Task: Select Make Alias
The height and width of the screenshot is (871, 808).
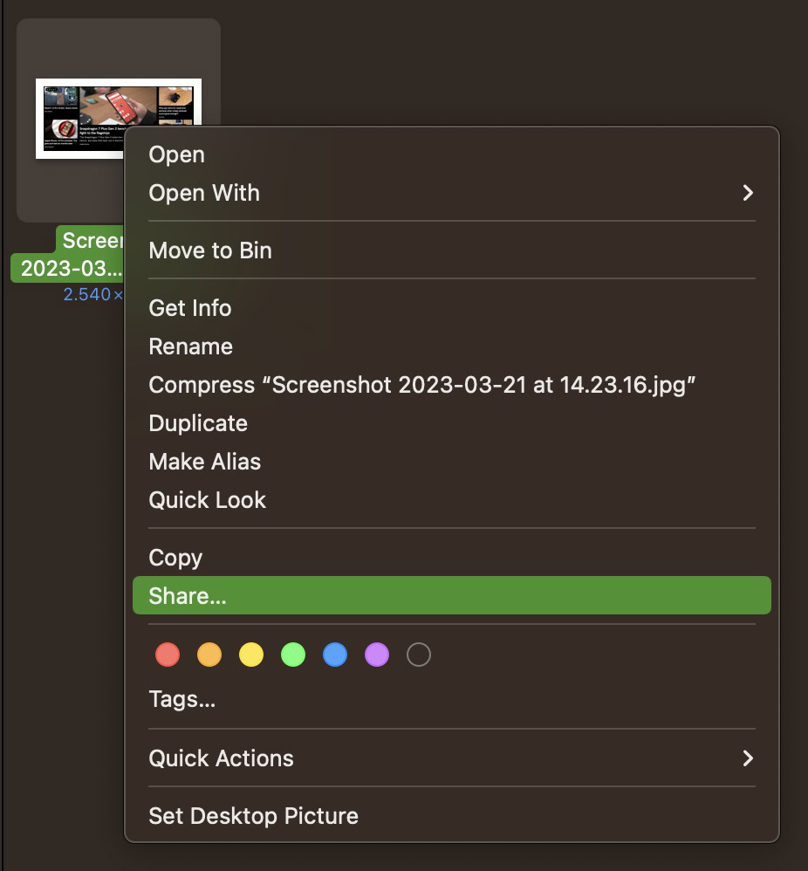Action: 205,462
